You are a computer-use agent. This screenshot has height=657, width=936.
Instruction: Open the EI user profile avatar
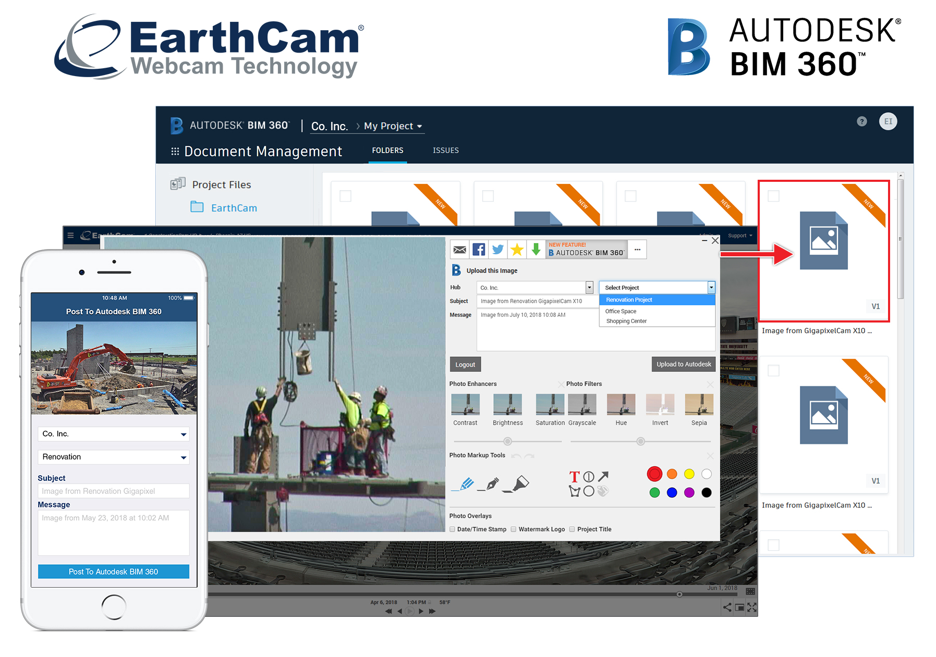(x=888, y=121)
